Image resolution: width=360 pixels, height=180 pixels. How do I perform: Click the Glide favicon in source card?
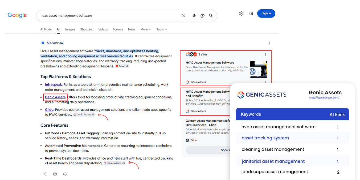[x=187, y=140]
